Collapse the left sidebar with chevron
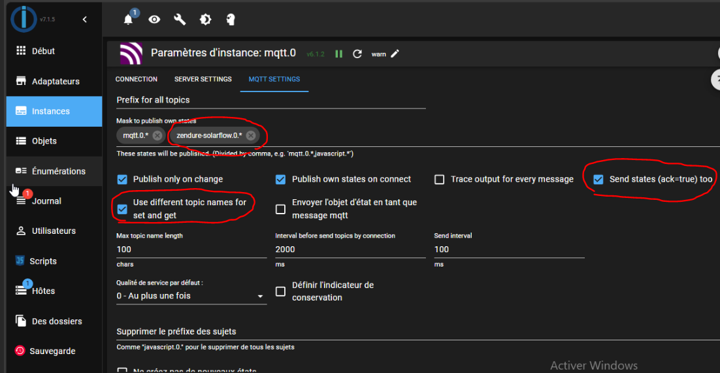 [84, 20]
